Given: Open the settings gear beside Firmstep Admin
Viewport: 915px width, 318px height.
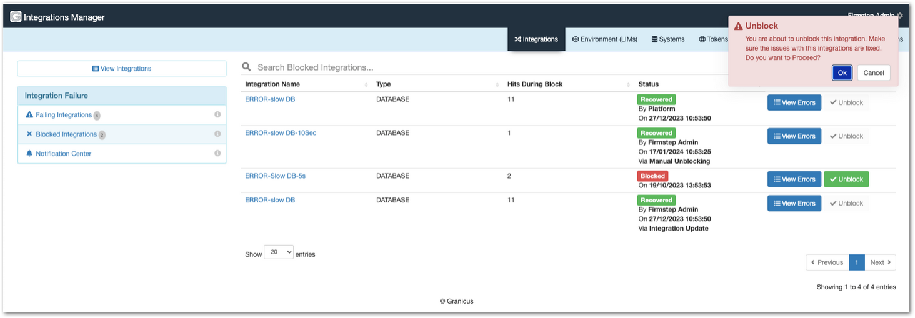Looking at the screenshot, I should pos(899,16).
